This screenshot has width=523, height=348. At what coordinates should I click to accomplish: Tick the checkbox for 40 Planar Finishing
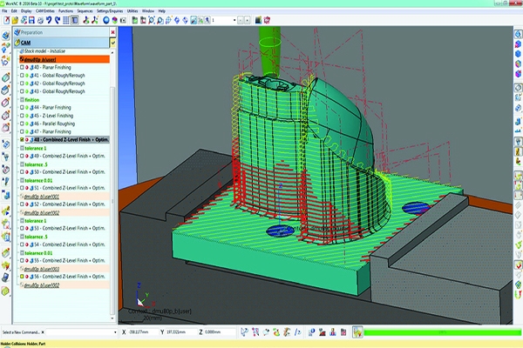(x=22, y=68)
